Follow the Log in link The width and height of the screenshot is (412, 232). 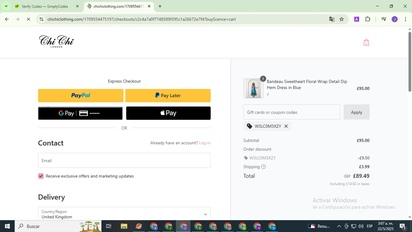205,143
